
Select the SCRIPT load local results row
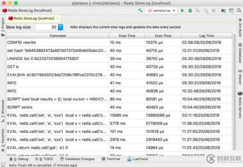click(119, 99)
